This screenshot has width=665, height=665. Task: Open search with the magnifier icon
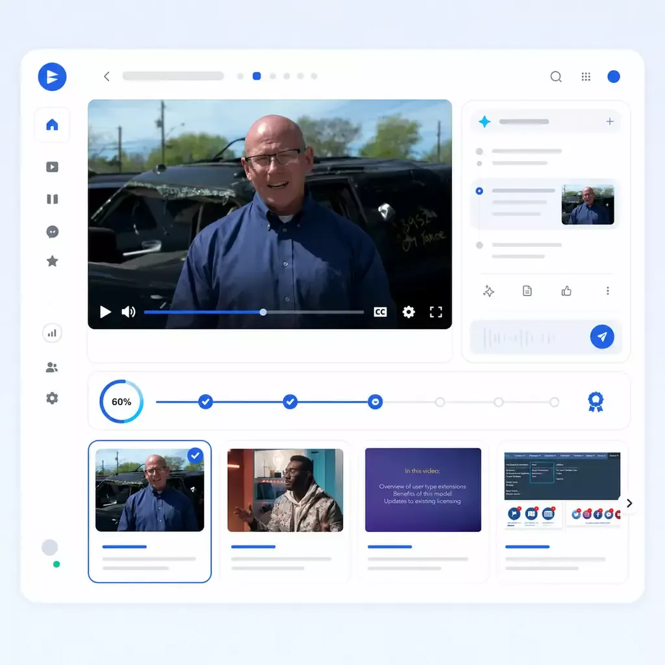556,77
